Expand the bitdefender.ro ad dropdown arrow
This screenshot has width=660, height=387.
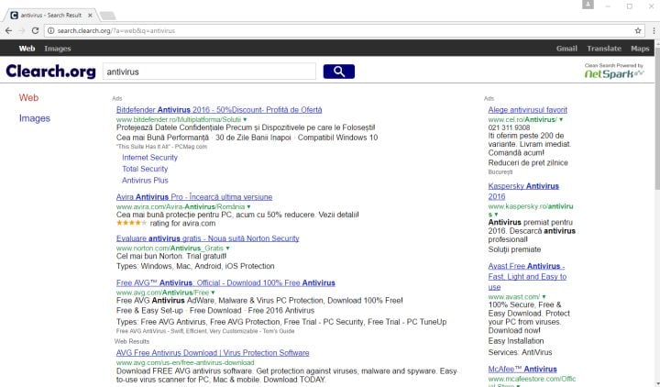245,119
